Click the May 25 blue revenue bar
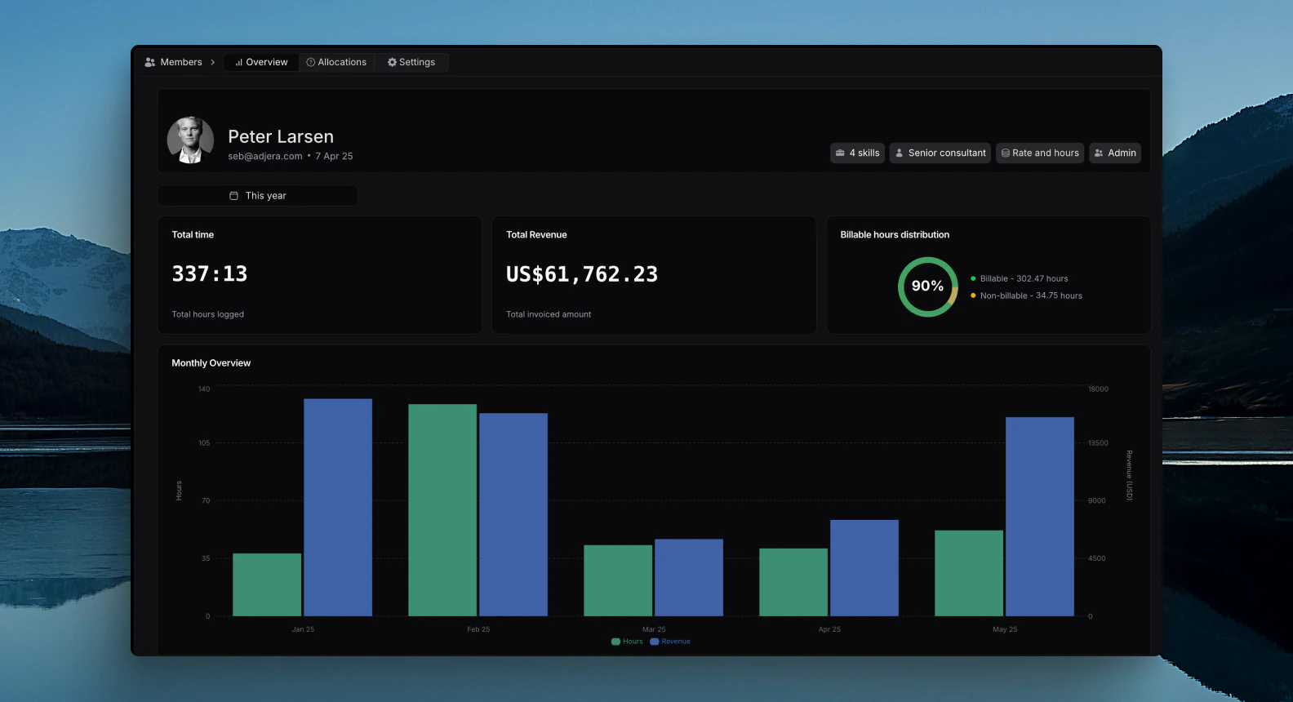 coord(1040,517)
